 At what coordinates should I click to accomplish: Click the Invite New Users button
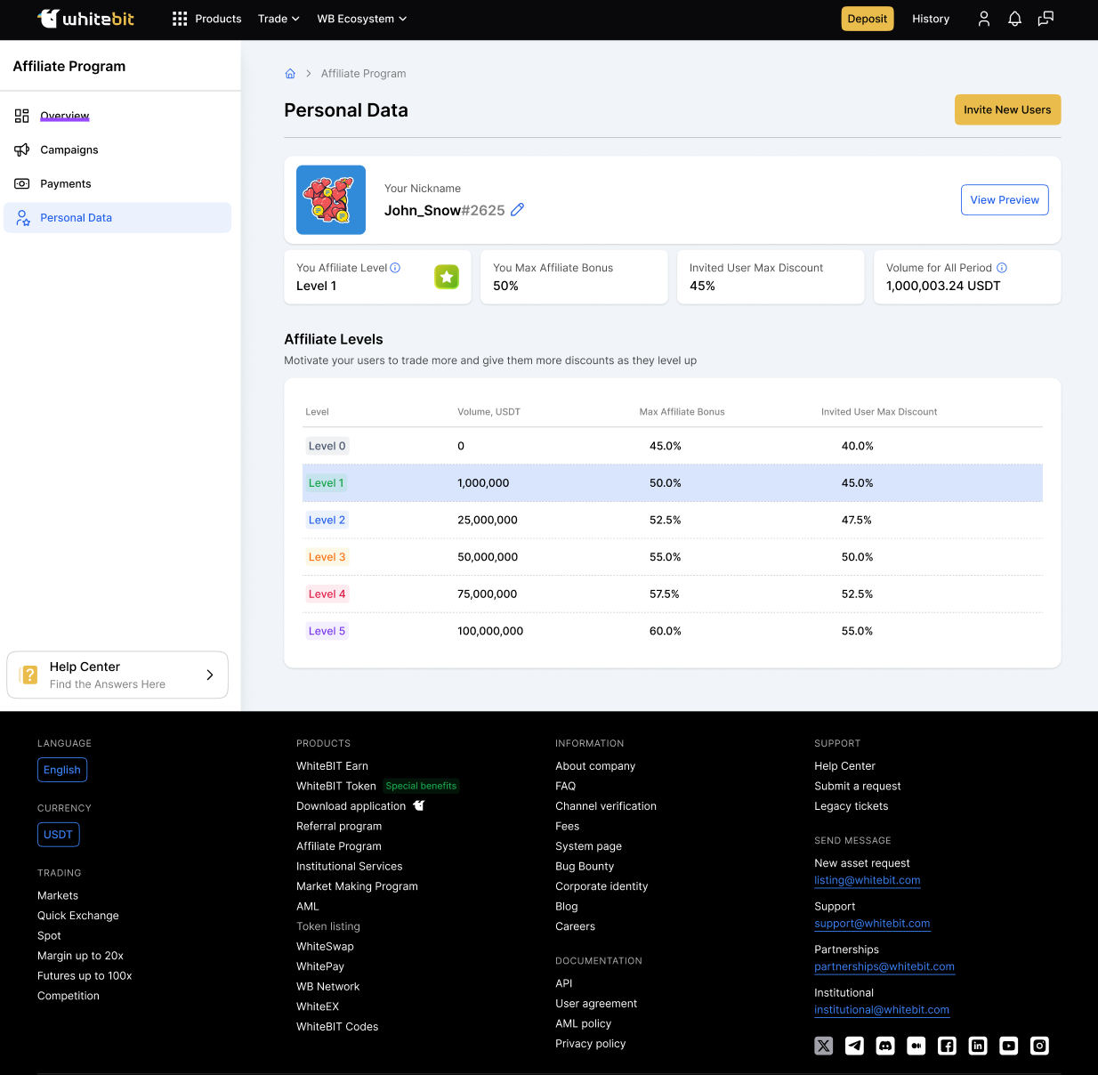point(1007,109)
